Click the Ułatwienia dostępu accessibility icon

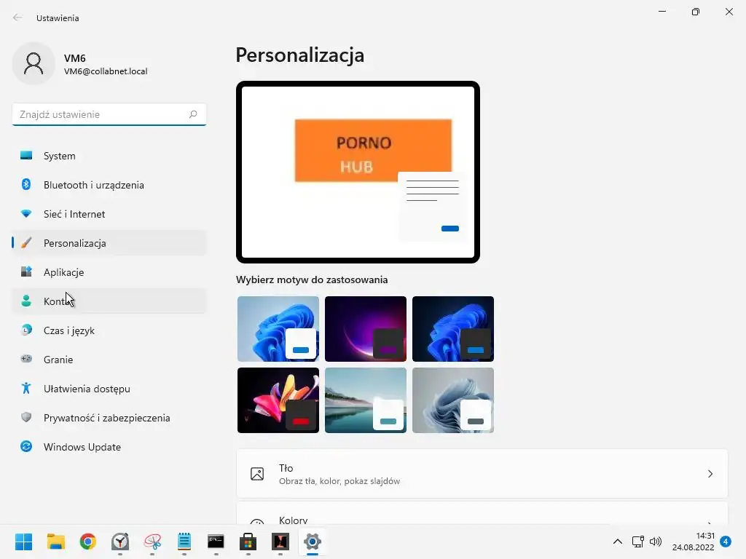[26, 389]
